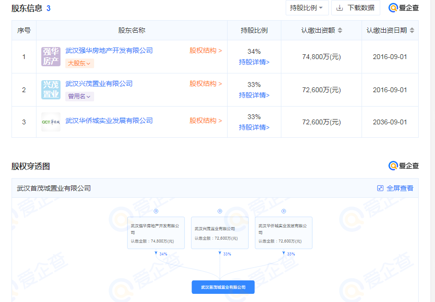This screenshot has height=302, width=435.
Task: Click the fullscreen icon next to 全屏查看
Action: (x=380, y=188)
